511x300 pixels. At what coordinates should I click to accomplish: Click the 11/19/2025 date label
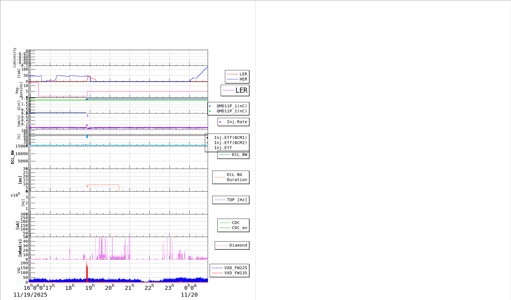click(x=30, y=295)
